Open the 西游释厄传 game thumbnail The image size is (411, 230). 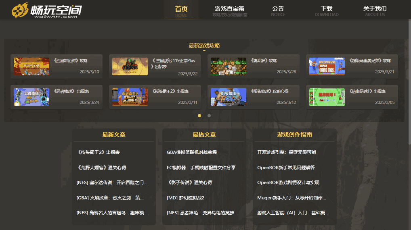[31, 66]
